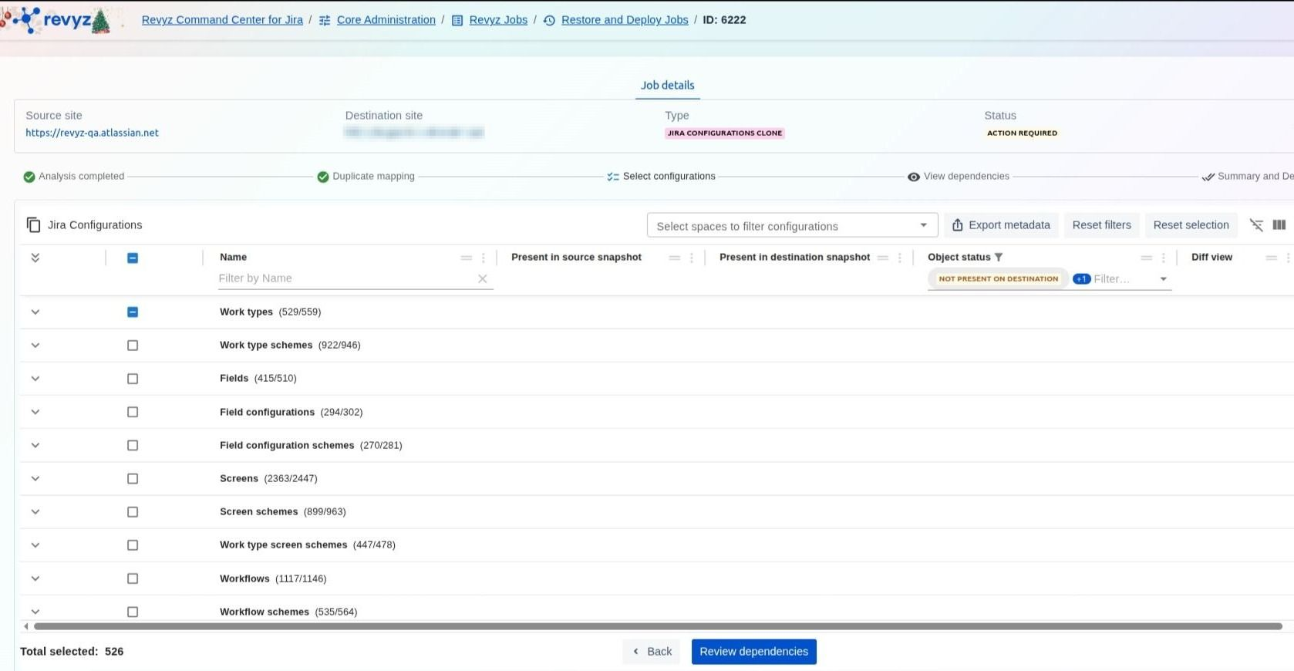
Task: Go to the View dependencies step
Action: tap(965, 177)
